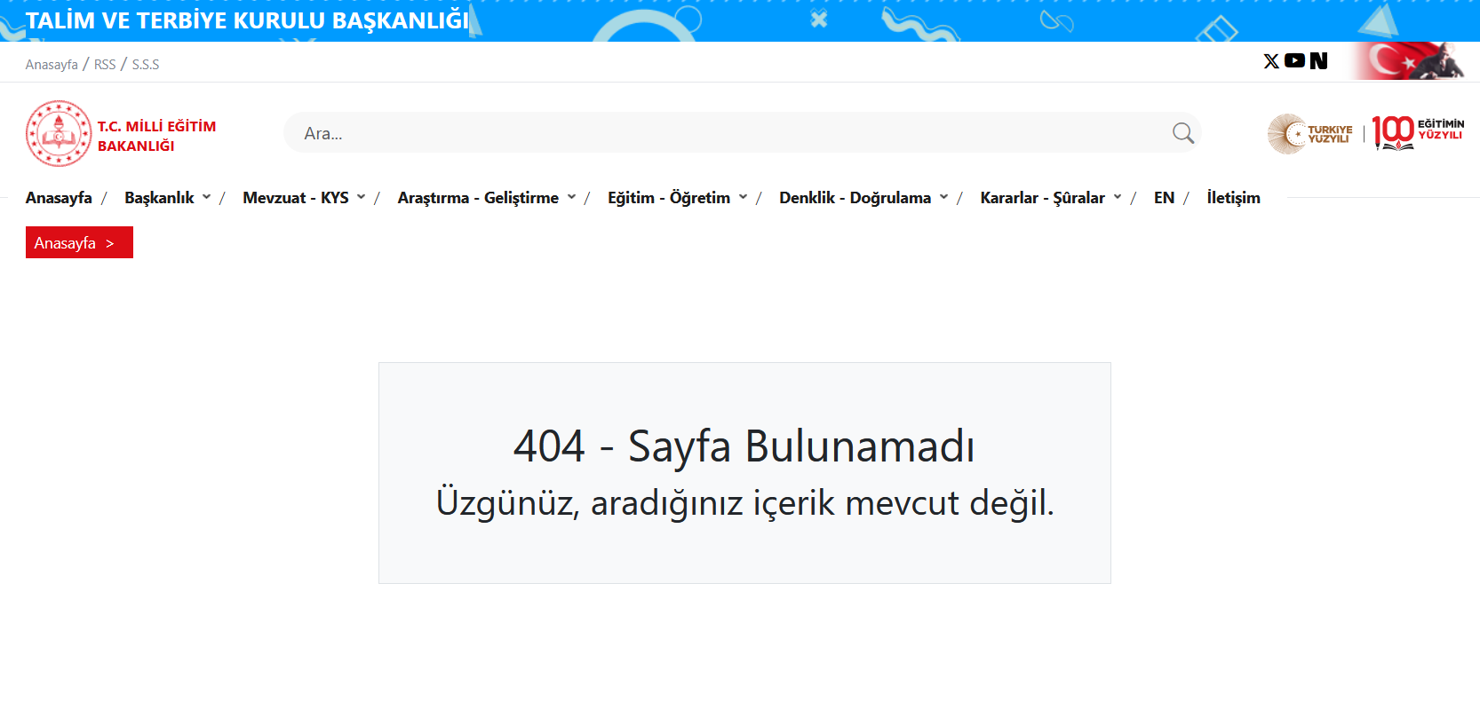Select Anasayfa in the main navigation
Screen dimensions: 1480x710
tap(59, 198)
